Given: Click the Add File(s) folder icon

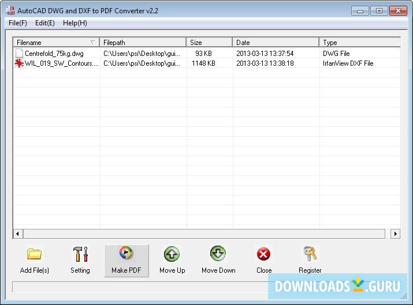Looking at the screenshot, I should pyautogui.click(x=34, y=254).
